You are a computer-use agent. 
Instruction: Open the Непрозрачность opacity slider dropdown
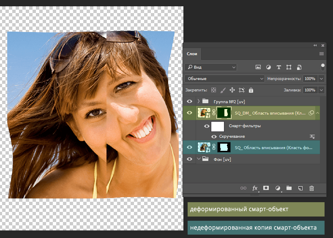pos(322,79)
